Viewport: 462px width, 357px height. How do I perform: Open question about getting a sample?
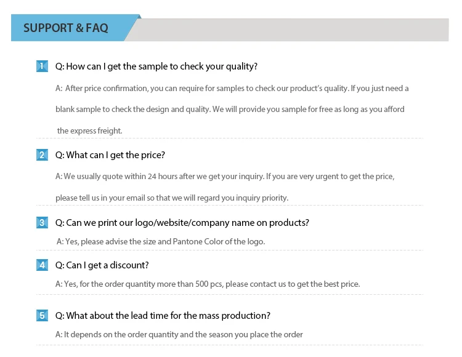(156, 66)
